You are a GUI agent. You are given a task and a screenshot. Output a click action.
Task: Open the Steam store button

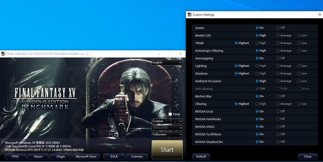click(x=38, y=156)
